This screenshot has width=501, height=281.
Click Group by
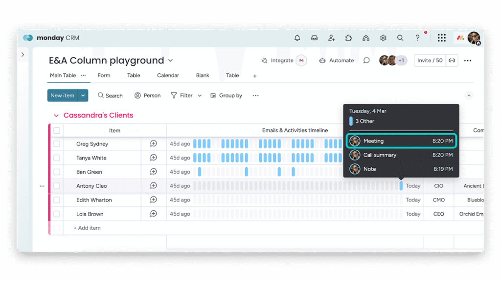click(x=226, y=96)
